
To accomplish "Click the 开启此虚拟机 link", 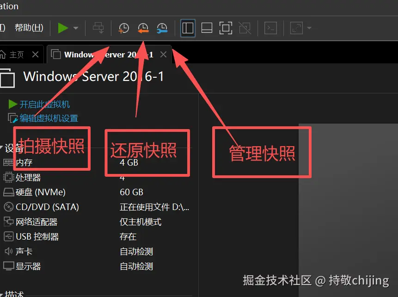I will (x=45, y=104).
